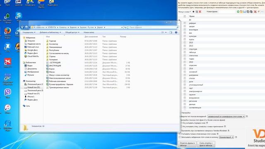Open Explorer help question-mark icon
The width and height of the screenshot is (265, 149).
click(x=176, y=32)
